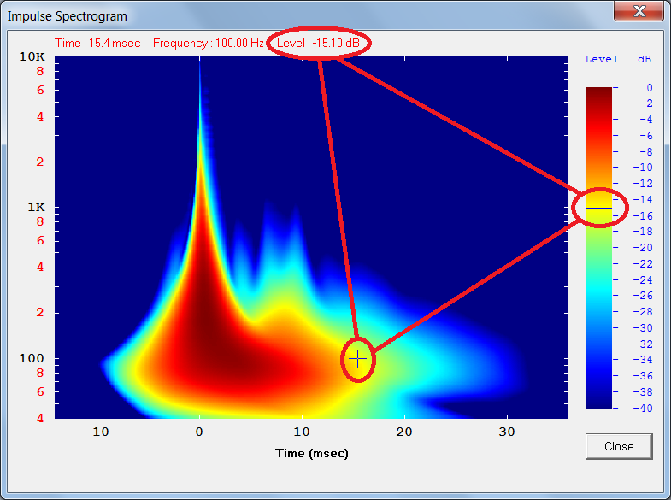This screenshot has width=671, height=500.
Task: Click the 'Level' heading above the color scale
Action: pos(601,59)
